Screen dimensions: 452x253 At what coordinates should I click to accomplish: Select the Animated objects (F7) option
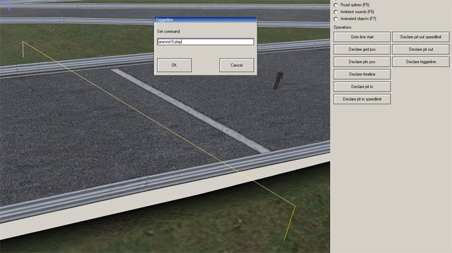[x=336, y=19]
